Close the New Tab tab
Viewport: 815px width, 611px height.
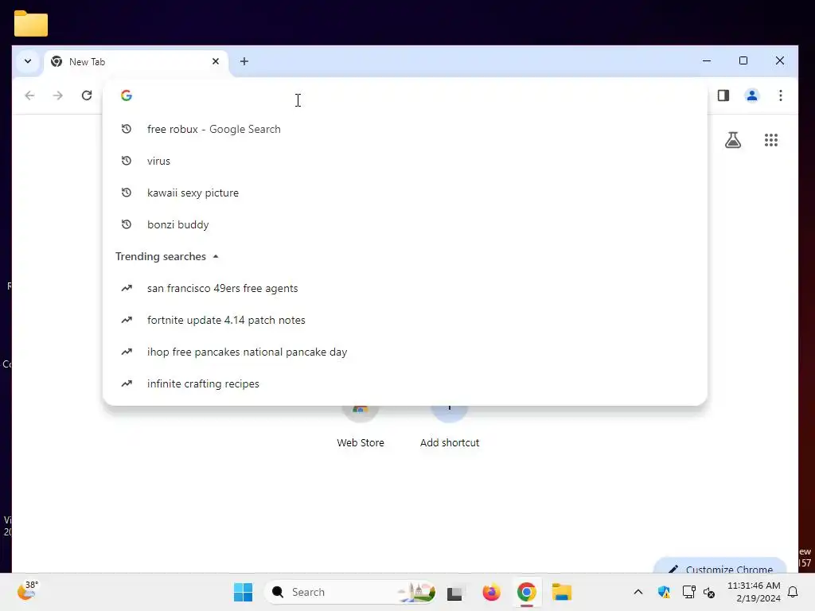click(x=216, y=61)
